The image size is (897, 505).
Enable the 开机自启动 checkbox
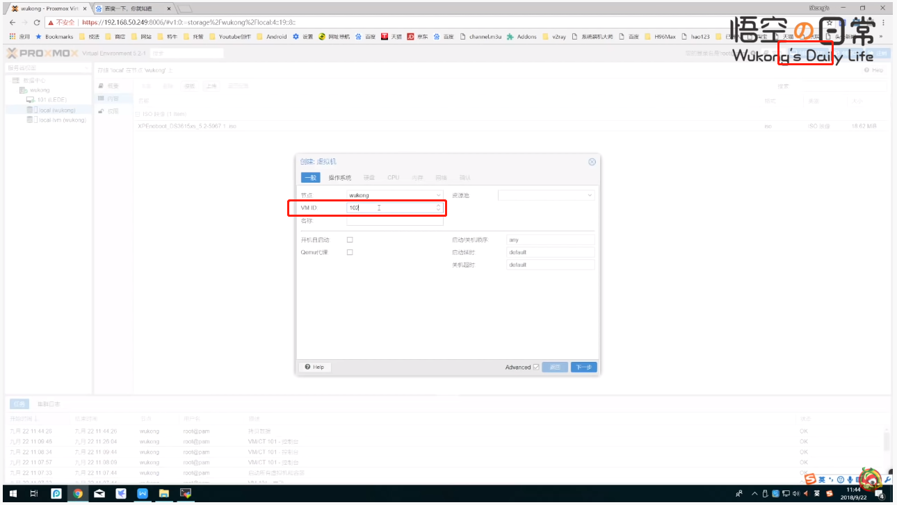coord(350,240)
